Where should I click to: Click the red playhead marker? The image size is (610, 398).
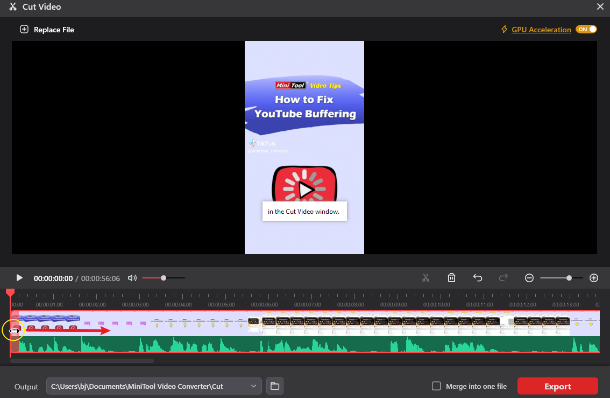tap(10, 292)
